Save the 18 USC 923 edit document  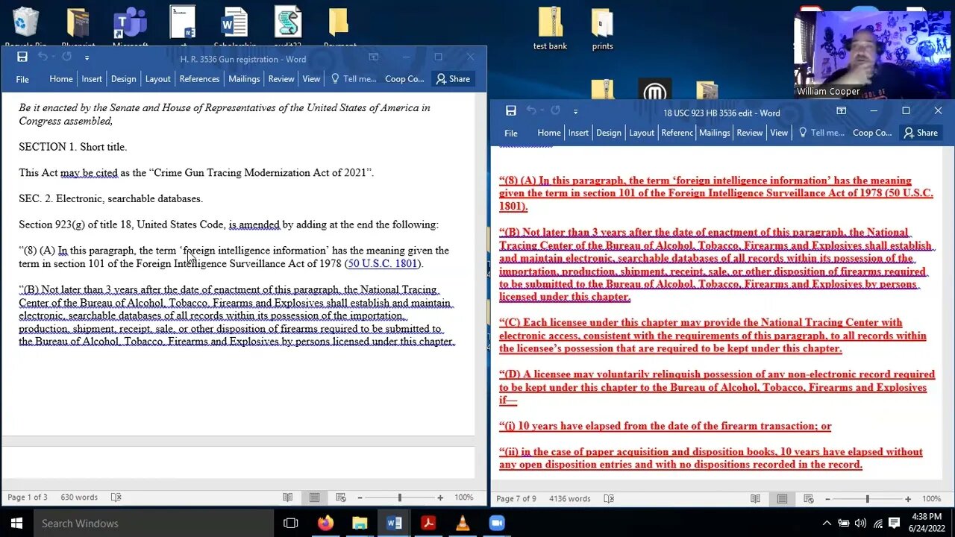tap(511, 111)
